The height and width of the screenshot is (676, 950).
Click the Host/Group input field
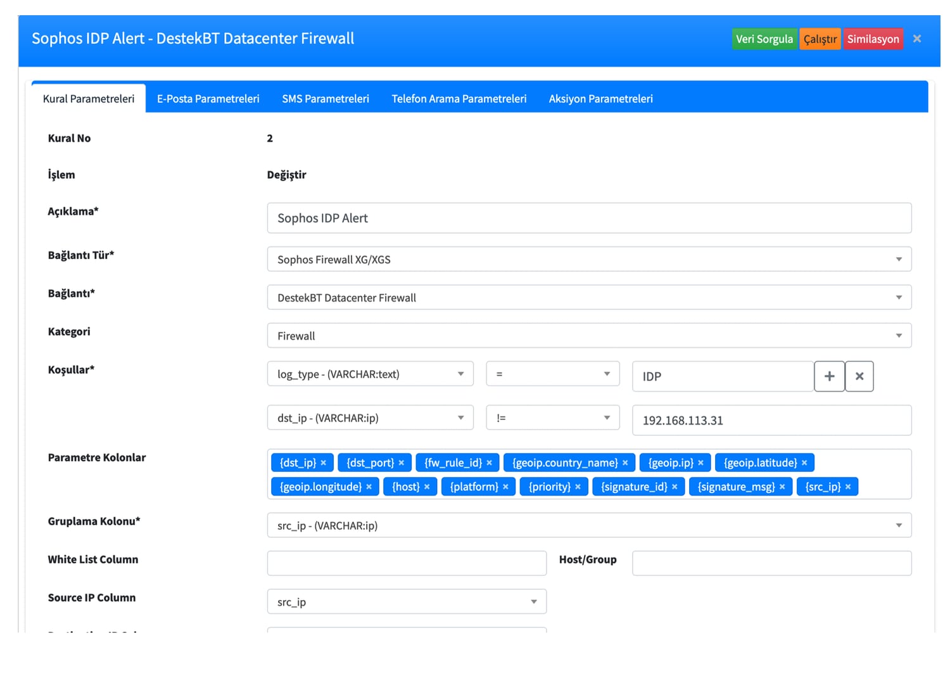coord(772,563)
